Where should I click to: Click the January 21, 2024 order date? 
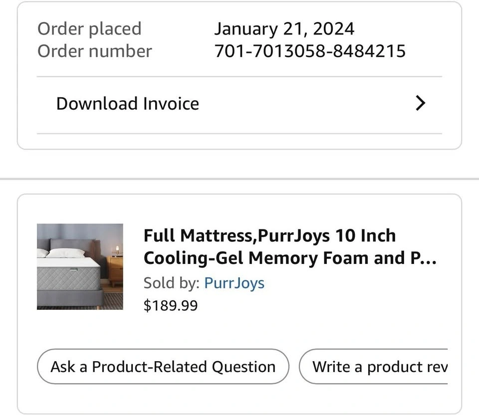(284, 28)
